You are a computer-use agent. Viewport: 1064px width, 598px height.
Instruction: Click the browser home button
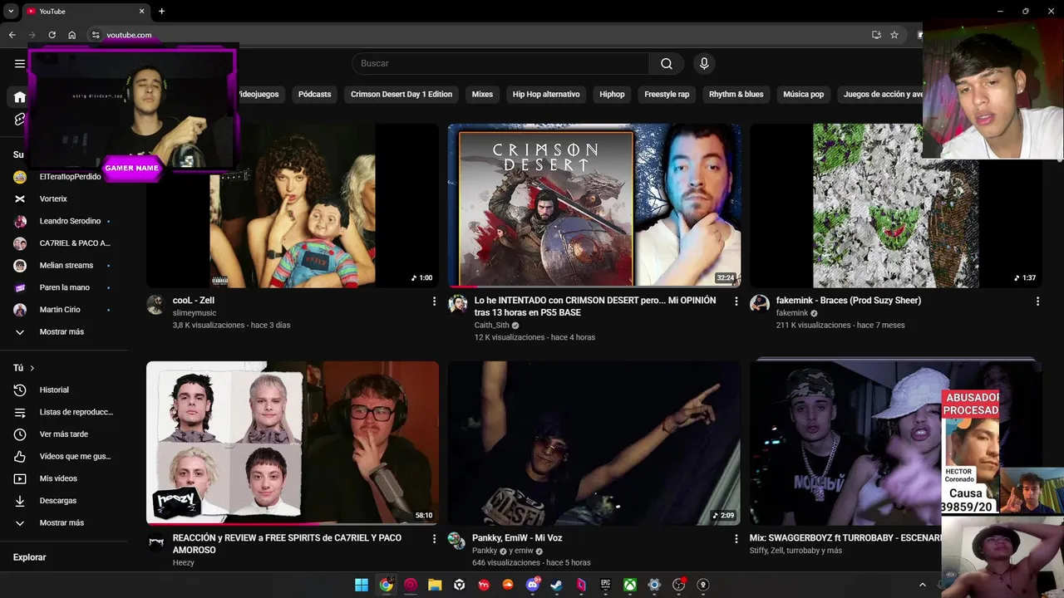coord(72,35)
